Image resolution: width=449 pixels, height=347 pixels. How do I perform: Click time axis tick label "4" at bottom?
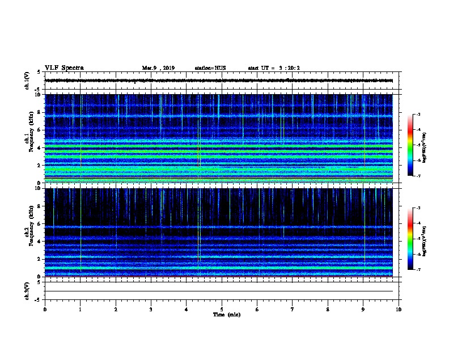(187, 310)
